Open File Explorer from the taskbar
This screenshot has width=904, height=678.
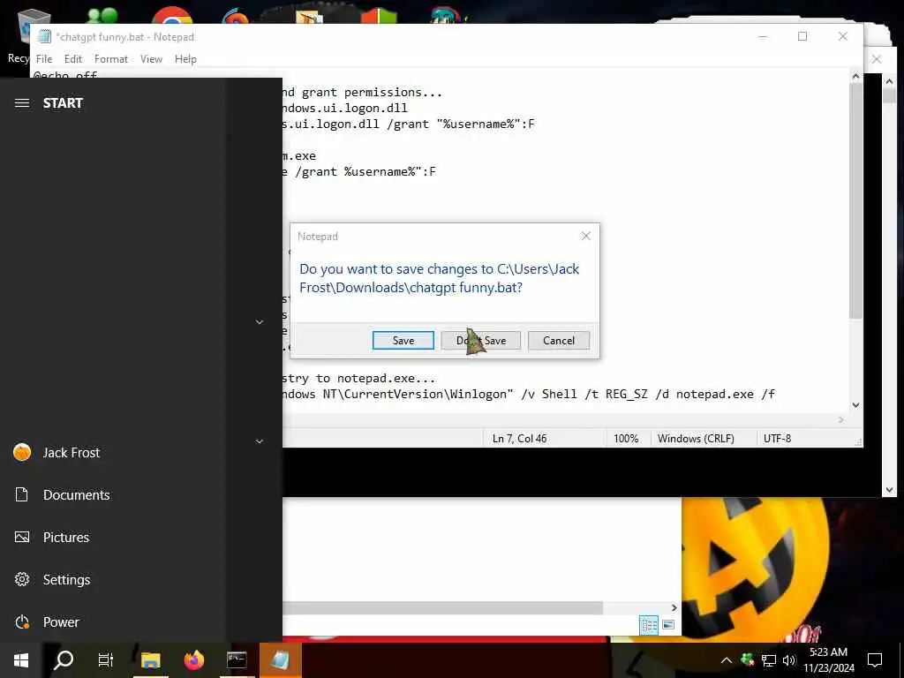150,660
